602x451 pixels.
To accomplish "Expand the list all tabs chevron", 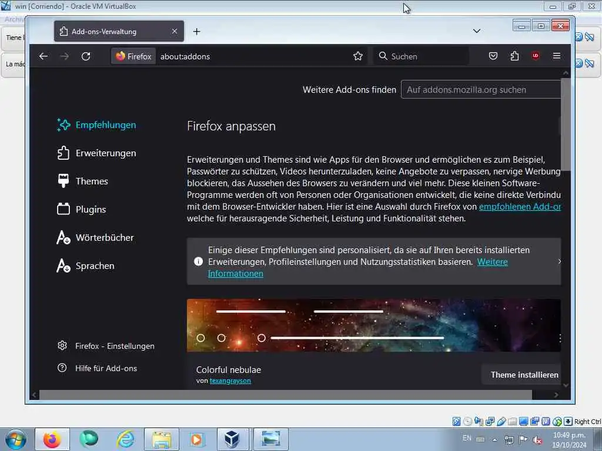I will pyautogui.click(x=476, y=31).
